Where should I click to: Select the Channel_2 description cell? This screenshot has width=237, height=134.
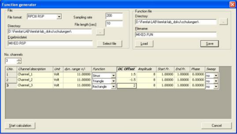tap(35, 80)
